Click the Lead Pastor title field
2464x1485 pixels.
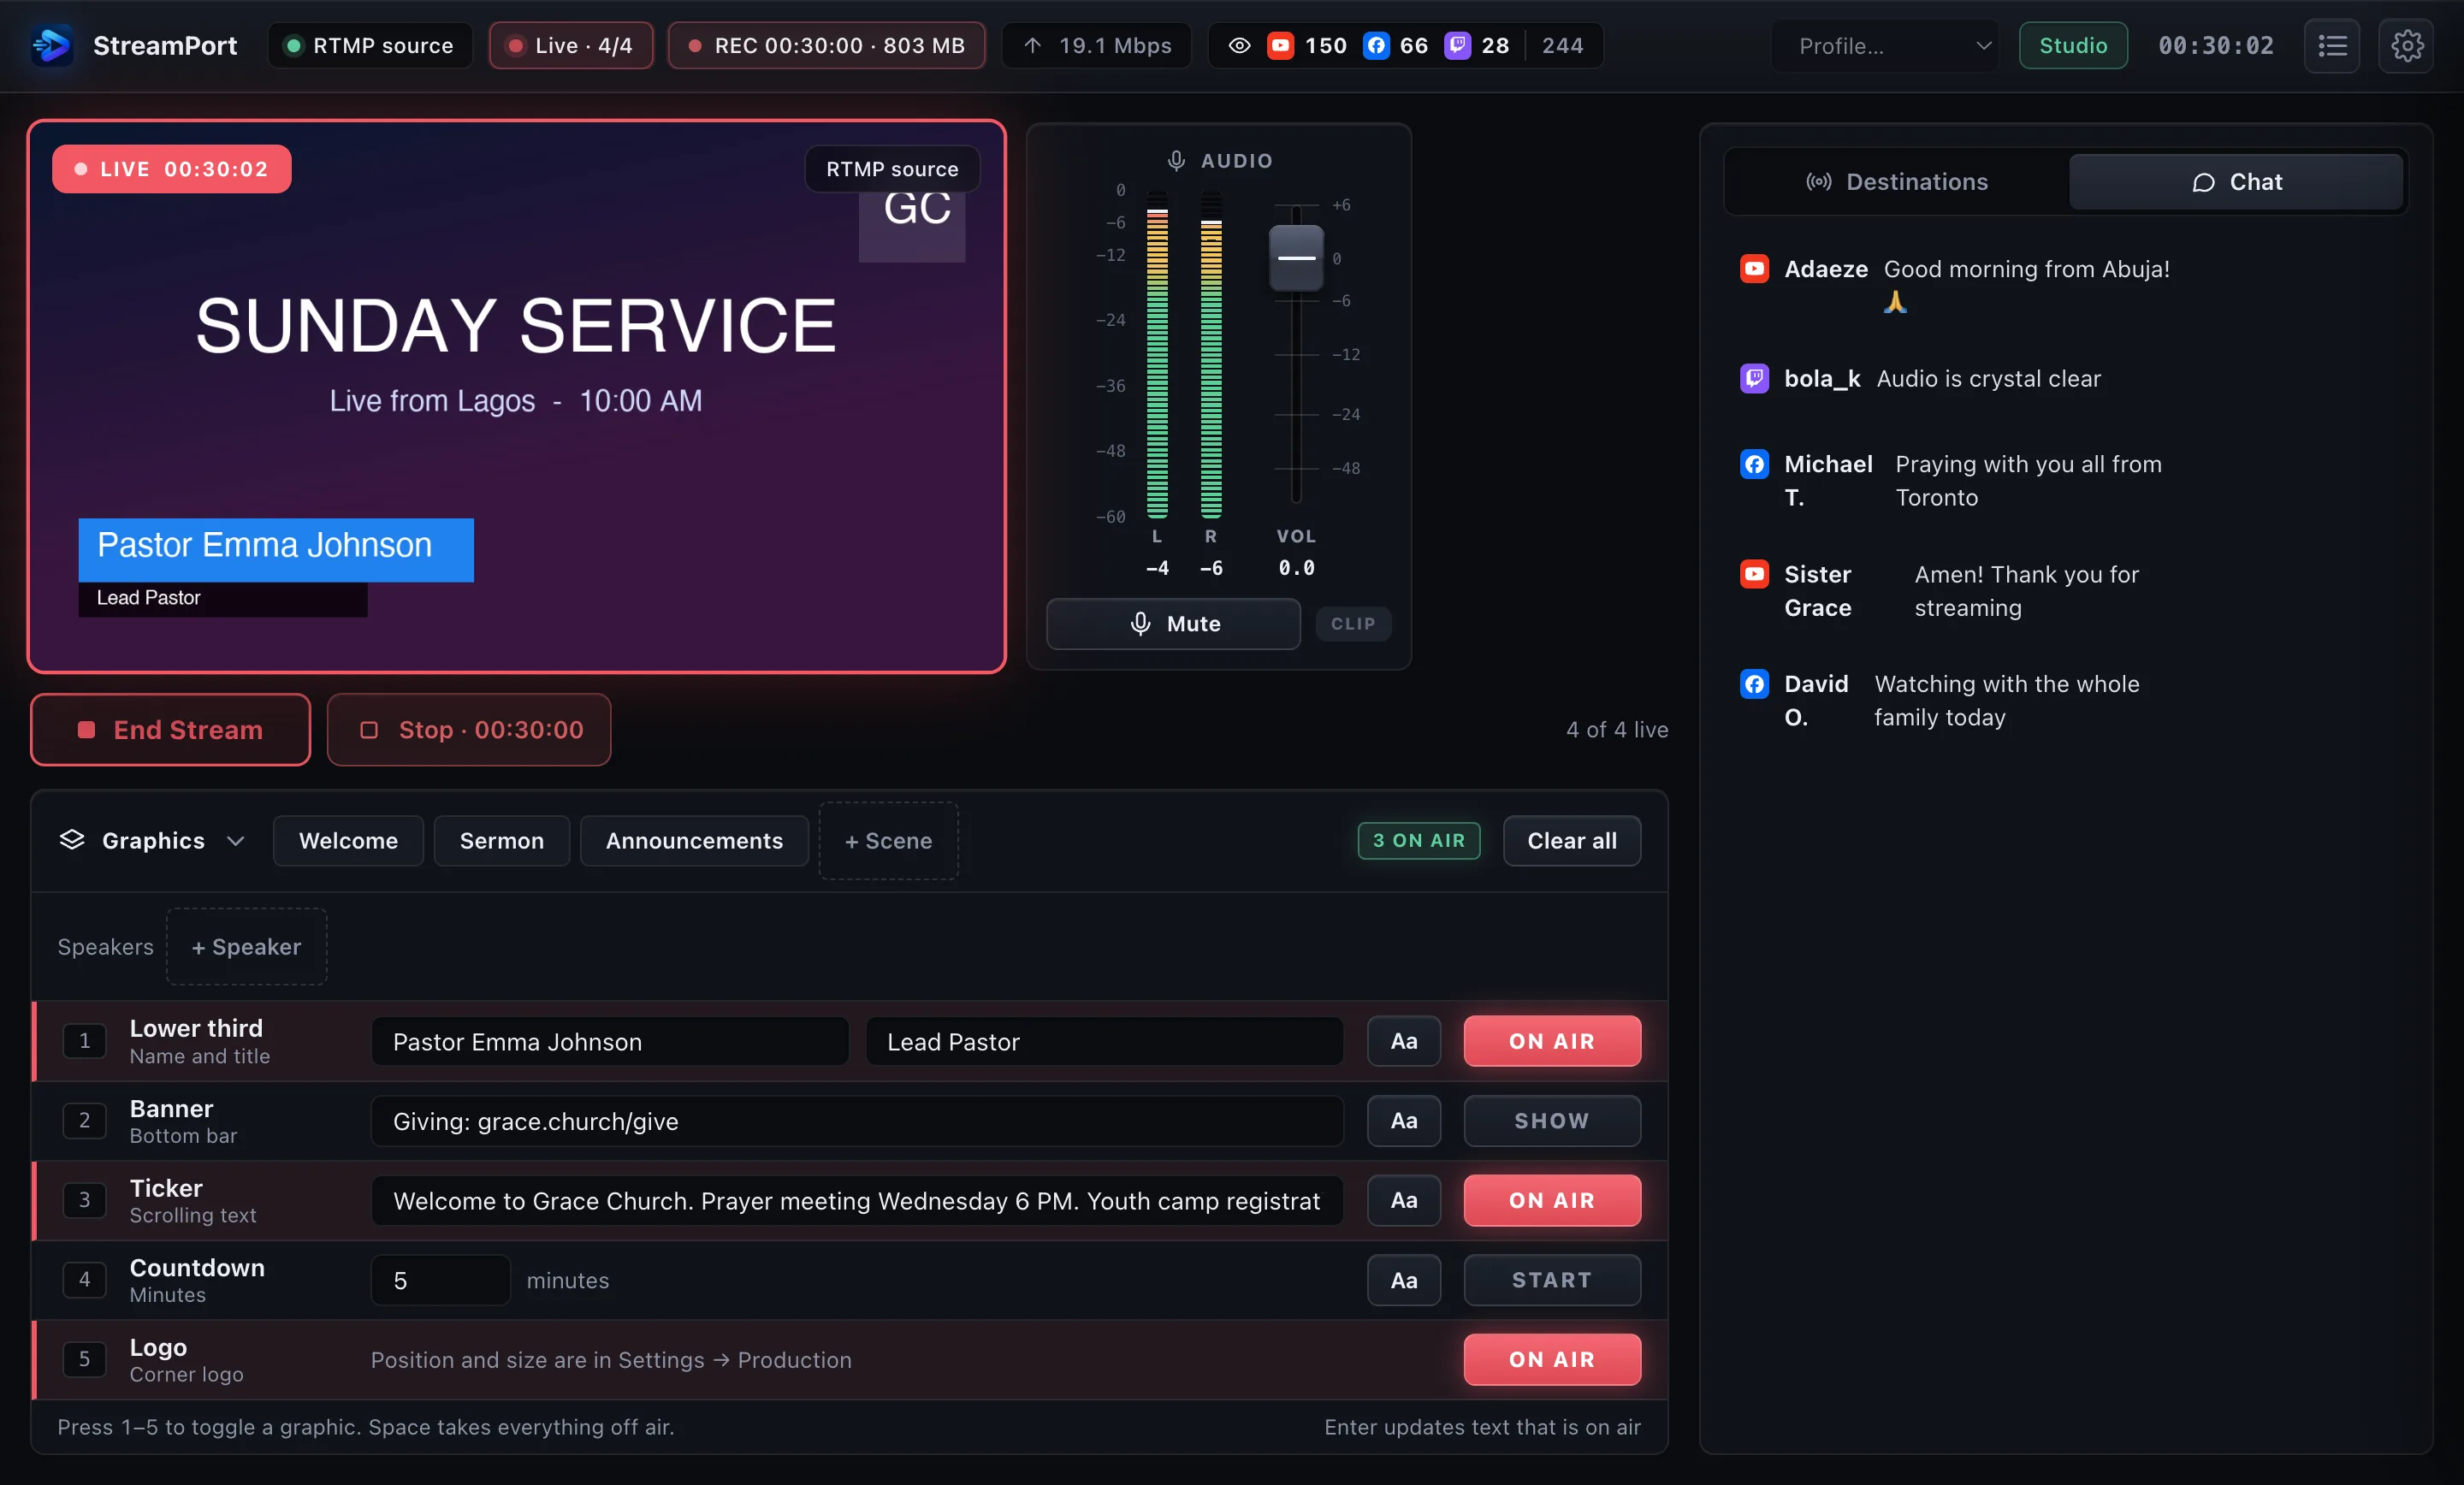1104,1041
